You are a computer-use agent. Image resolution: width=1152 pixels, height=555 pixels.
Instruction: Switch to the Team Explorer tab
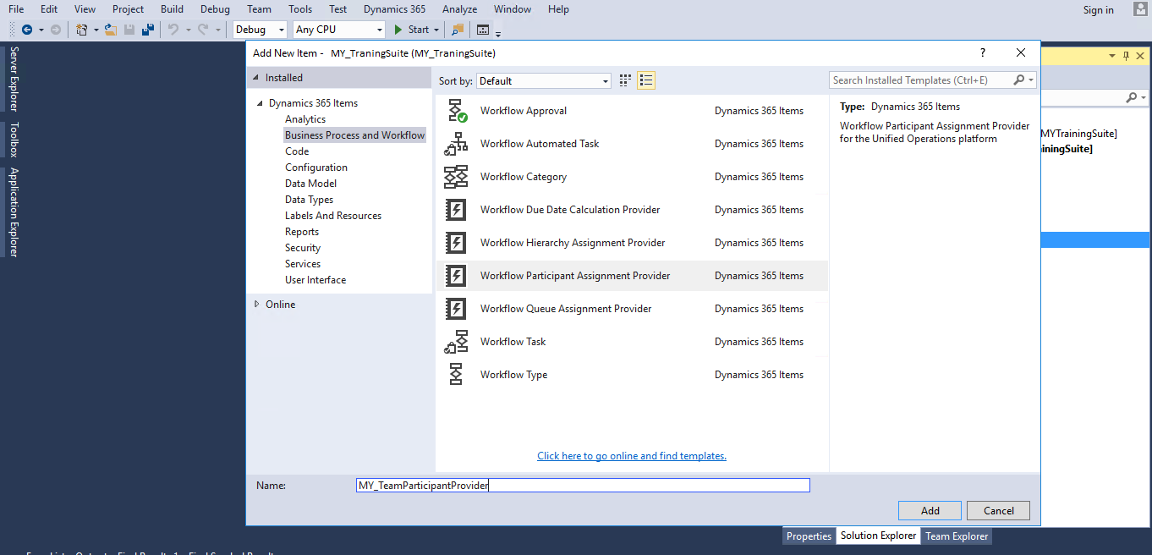(956, 536)
